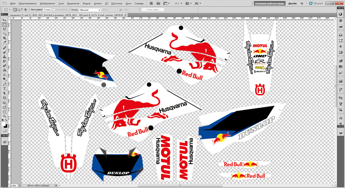
Task: Select the Hand tool
Action: pyautogui.click(x=5, y=112)
